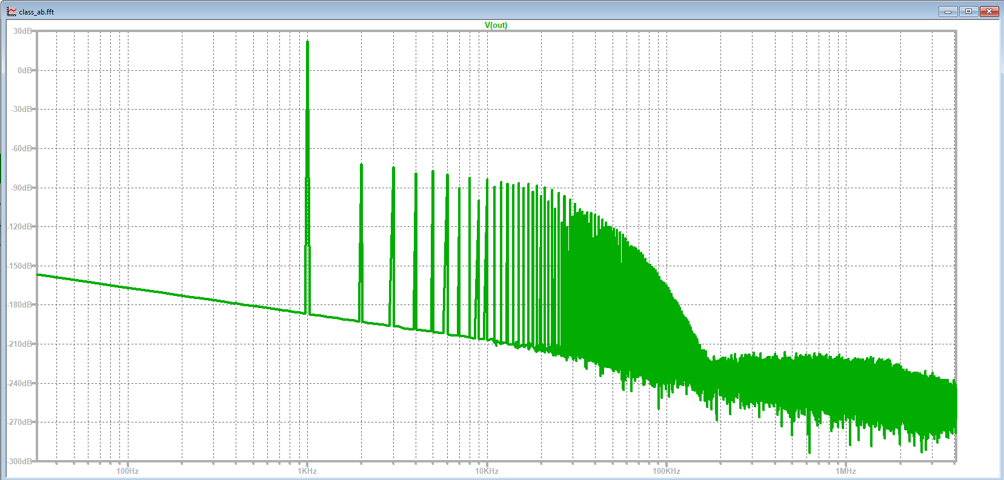Click the -120dB y-axis label
This screenshot has height=480, width=1004.
click(x=20, y=226)
